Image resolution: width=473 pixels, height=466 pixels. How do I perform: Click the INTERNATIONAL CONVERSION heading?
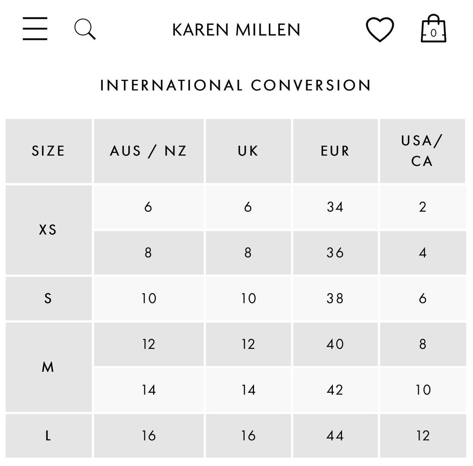tap(235, 85)
